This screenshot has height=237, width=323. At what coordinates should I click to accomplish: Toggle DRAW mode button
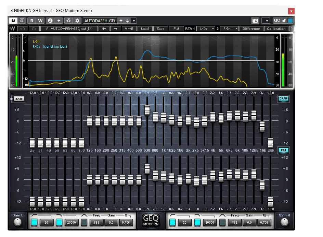[x=283, y=98]
